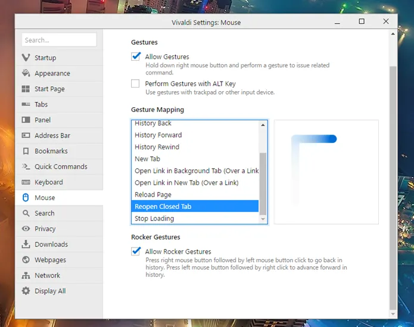
Task: Select History Rewind in gesture mapping
Action: [x=157, y=147]
